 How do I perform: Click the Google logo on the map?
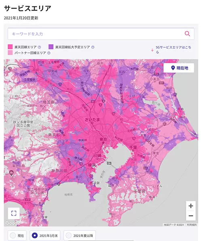pyautogui.click(x=13, y=223)
